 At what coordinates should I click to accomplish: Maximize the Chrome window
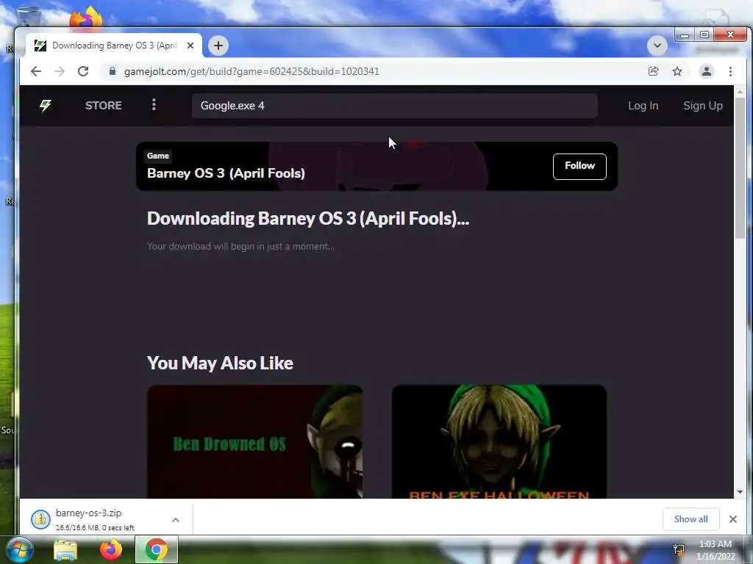[x=704, y=35]
